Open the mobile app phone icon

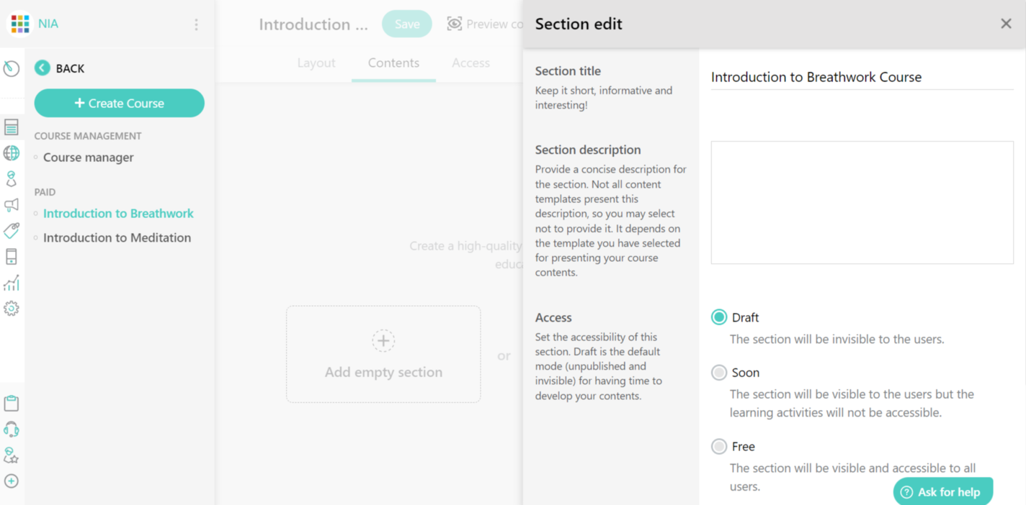pos(12,257)
